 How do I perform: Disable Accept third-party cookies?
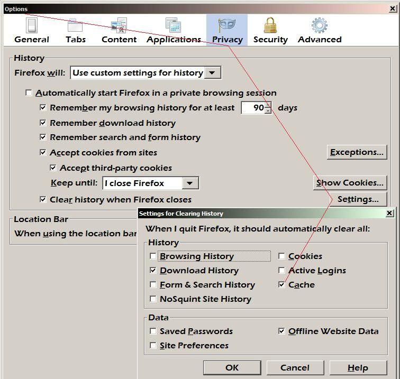[x=53, y=168]
